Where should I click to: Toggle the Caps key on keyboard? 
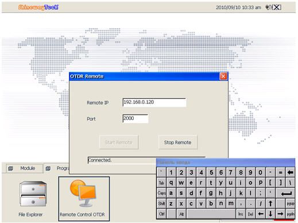tap(161, 193)
